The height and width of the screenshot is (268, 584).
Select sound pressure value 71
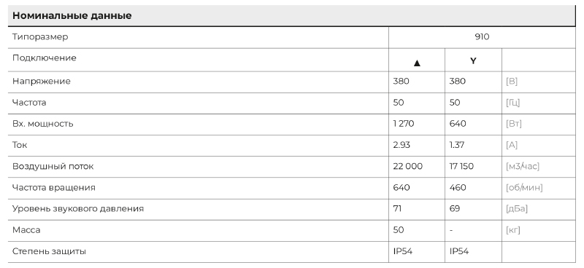(397, 208)
